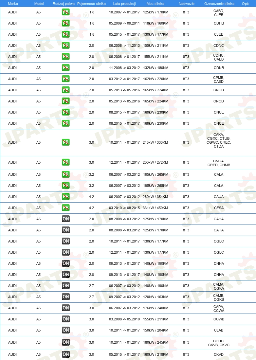Click diesel ON icon in CAPA, CCWA row
The height and width of the screenshot is (360, 256).
click(66, 308)
